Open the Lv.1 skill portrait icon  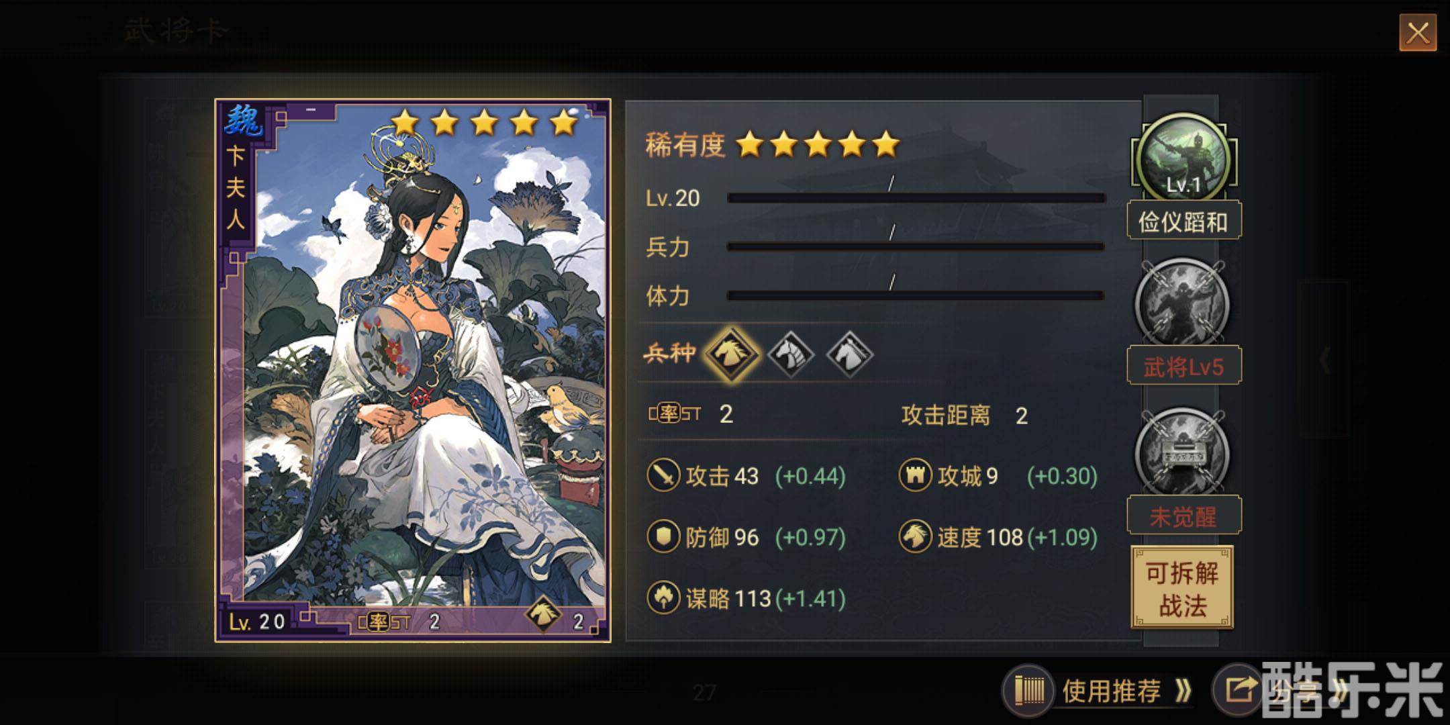tap(1183, 160)
